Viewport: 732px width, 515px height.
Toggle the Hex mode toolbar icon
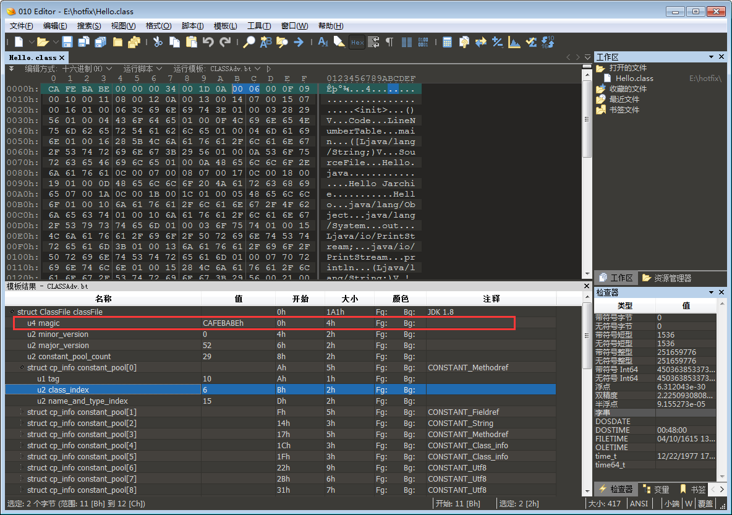point(357,42)
